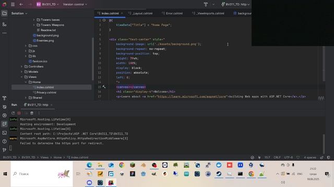Open the BV311_TD project dropdown
The height and width of the screenshot is (187, 334).
(47, 4)
